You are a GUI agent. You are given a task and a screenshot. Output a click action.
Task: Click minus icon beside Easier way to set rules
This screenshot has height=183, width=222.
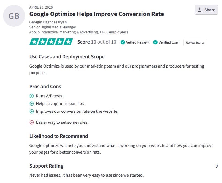[32, 122]
